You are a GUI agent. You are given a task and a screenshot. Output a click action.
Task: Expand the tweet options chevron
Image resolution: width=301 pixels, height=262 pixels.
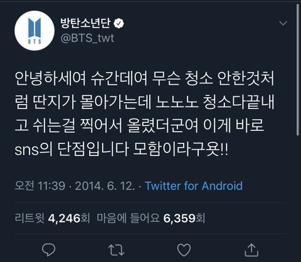click(283, 23)
